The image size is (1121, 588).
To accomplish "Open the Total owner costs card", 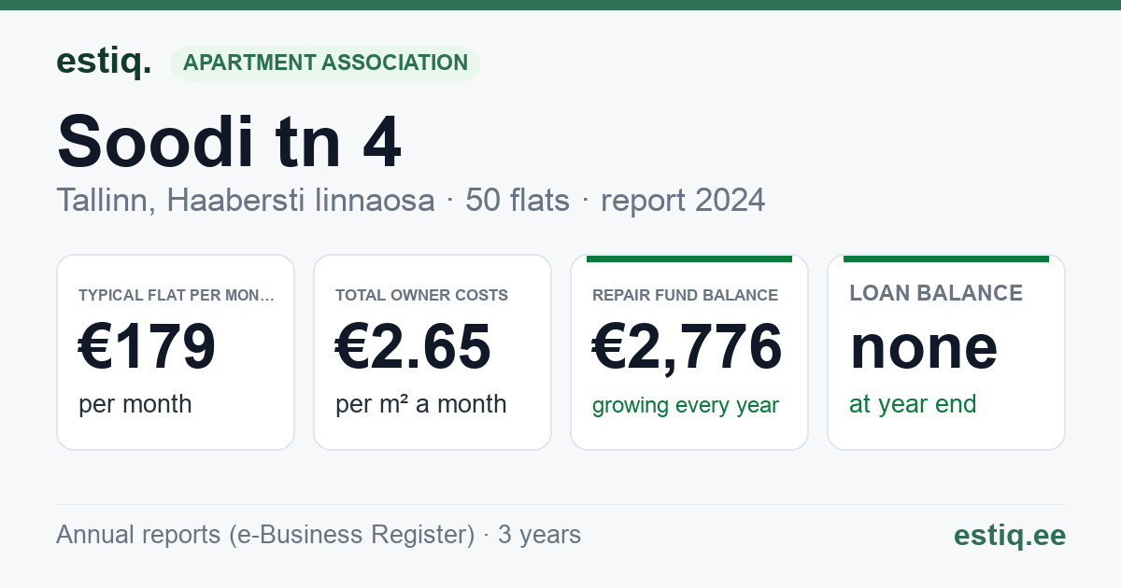I will coord(433,352).
